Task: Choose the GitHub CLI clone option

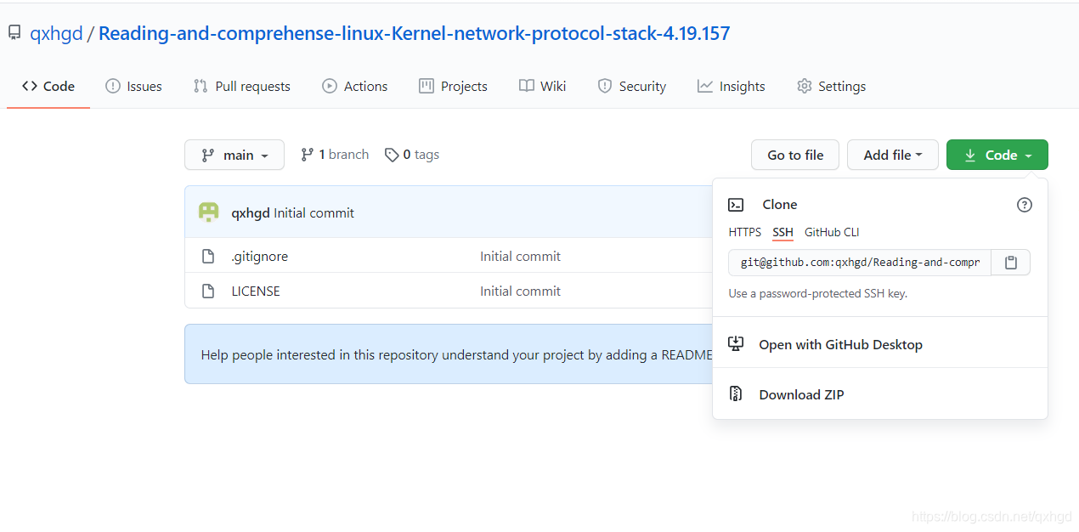Action: pyautogui.click(x=832, y=232)
